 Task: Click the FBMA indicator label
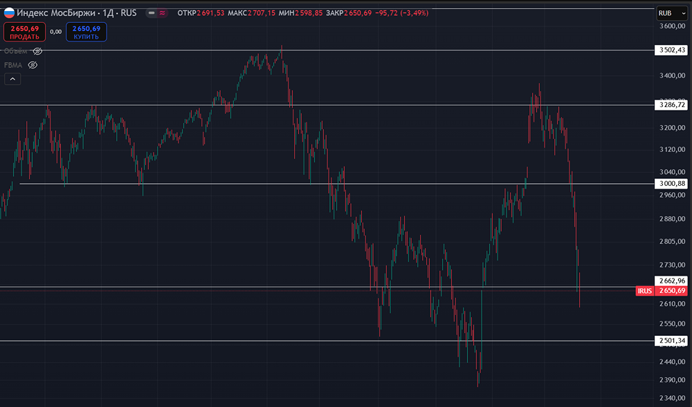12,65
